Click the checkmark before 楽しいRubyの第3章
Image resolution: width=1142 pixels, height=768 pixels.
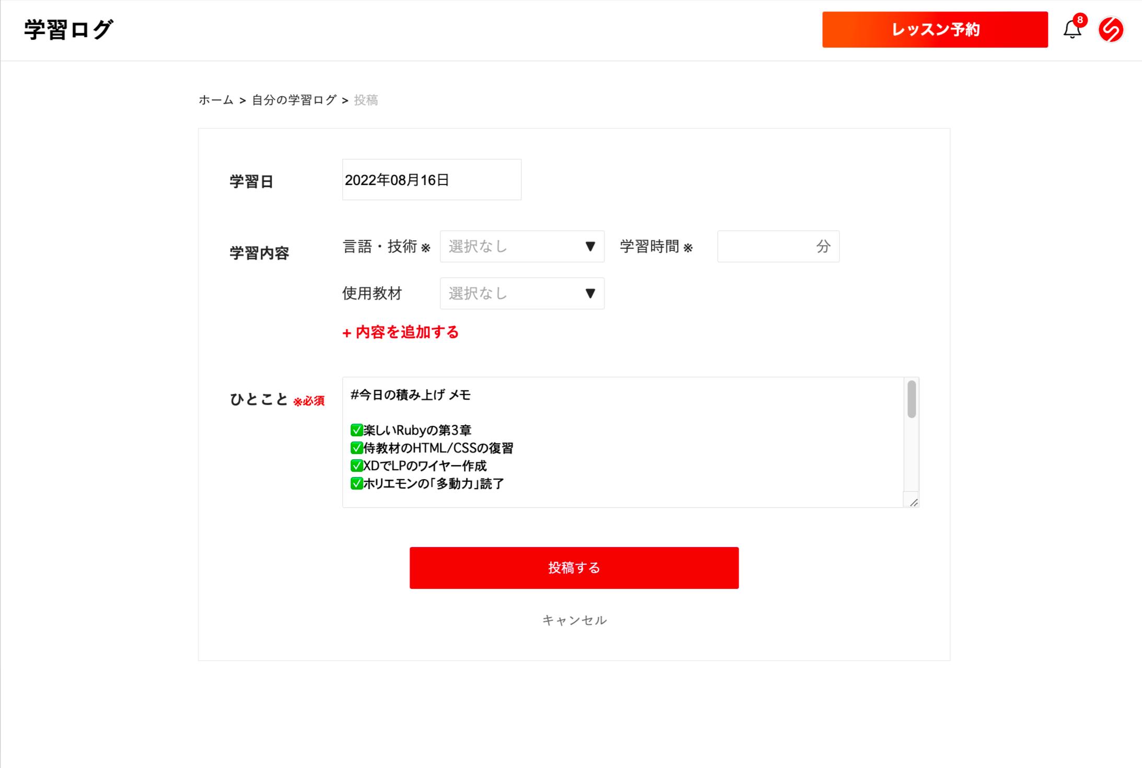(x=357, y=430)
